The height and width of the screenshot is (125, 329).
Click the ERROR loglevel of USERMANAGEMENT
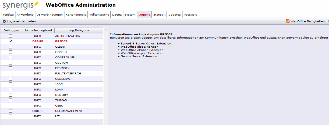pos(38,111)
